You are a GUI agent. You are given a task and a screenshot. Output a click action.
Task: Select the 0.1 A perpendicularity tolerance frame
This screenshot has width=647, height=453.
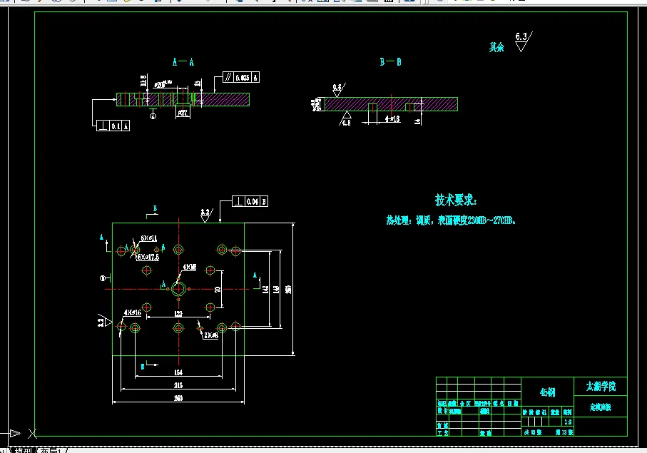[x=113, y=126]
